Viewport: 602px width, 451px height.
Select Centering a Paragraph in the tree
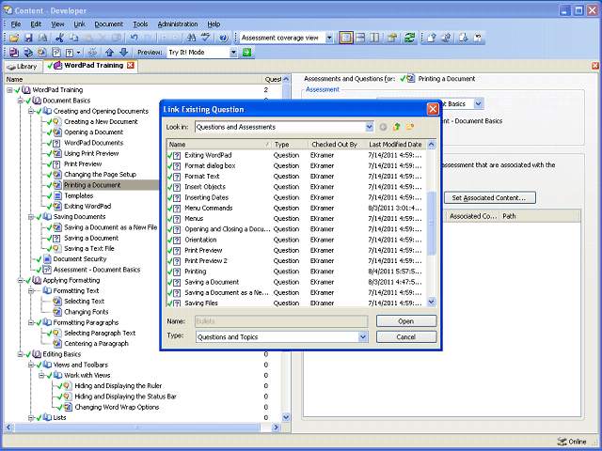[96, 344]
